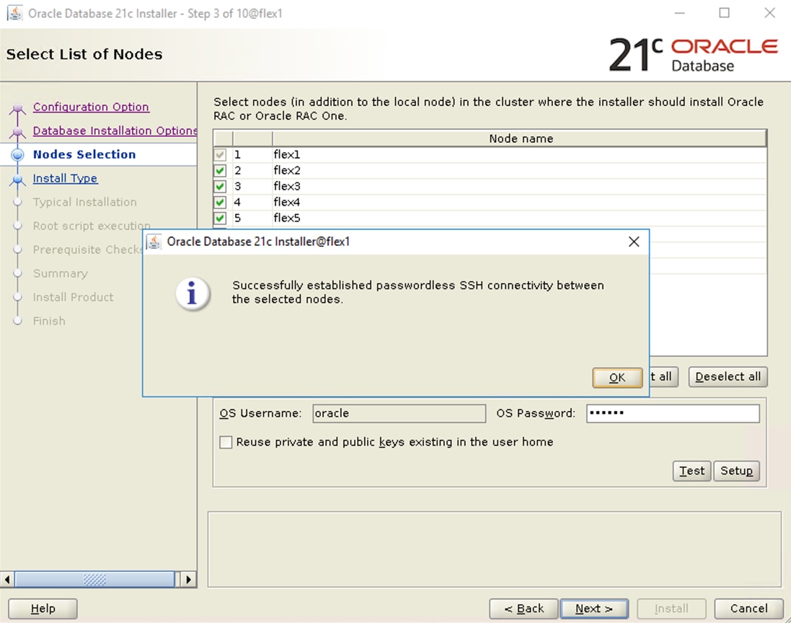
Task: Click the Configuration Option step marker icon
Action: coord(17,107)
